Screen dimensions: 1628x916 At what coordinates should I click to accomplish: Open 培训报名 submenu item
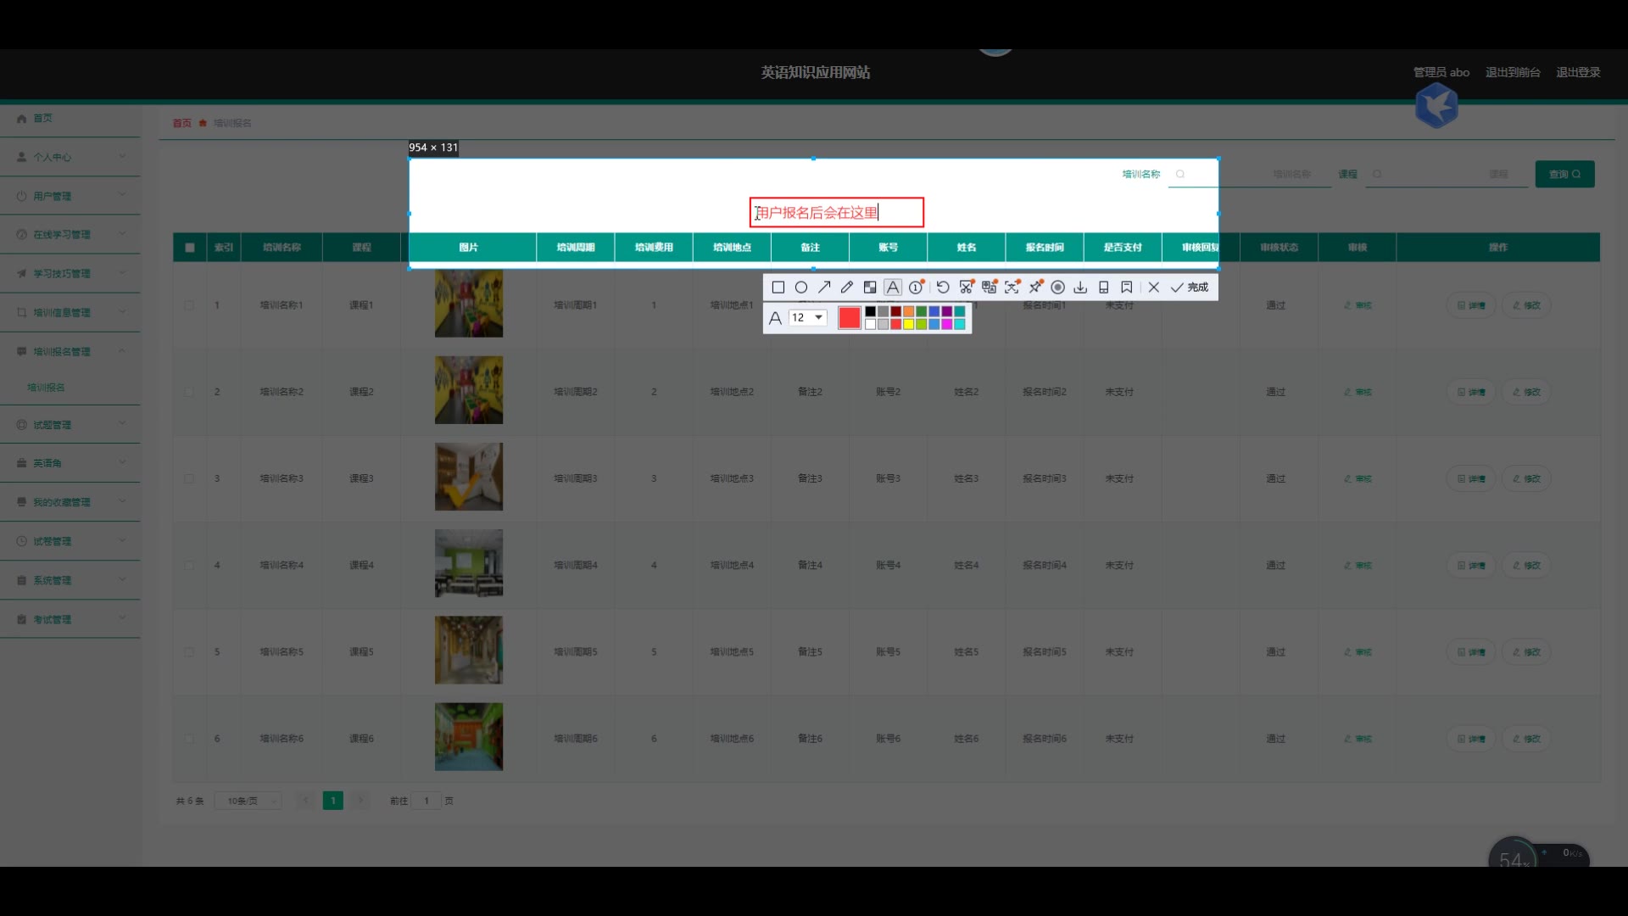(46, 388)
